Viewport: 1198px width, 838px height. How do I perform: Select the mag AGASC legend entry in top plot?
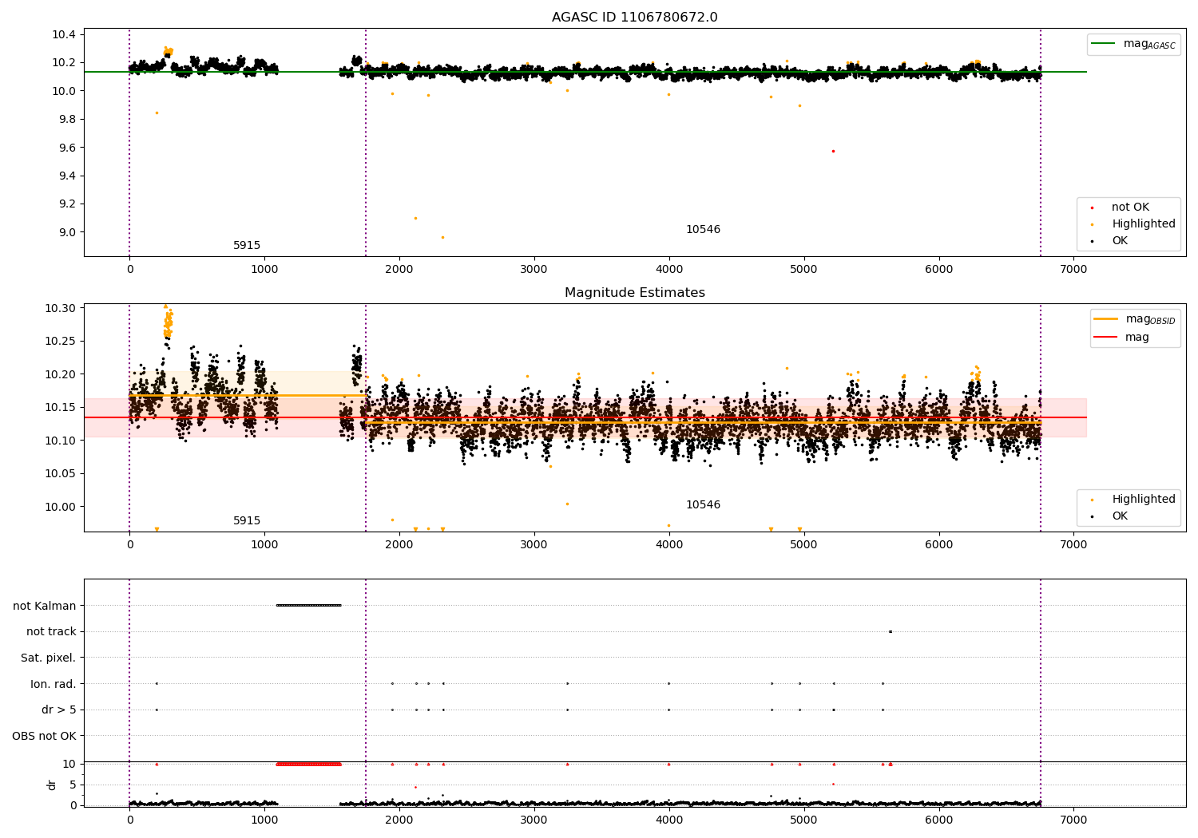click(1133, 44)
